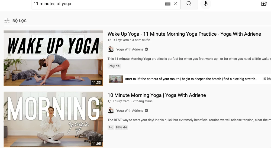Click verified badge beside Wake Up Yoga channel
271x148 pixels.
[x=146, y=49]
